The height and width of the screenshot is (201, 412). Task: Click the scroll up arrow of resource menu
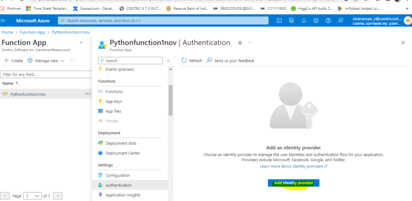[170, 69]
